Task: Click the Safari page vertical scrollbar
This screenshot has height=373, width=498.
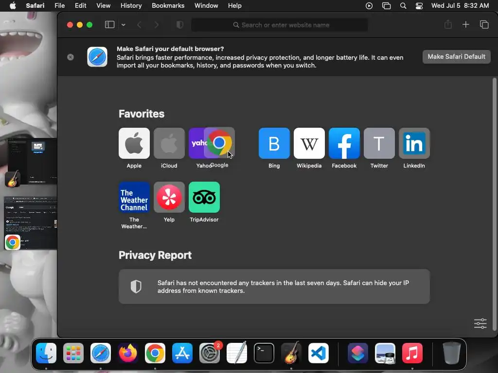Action: (x=494, y=204)
